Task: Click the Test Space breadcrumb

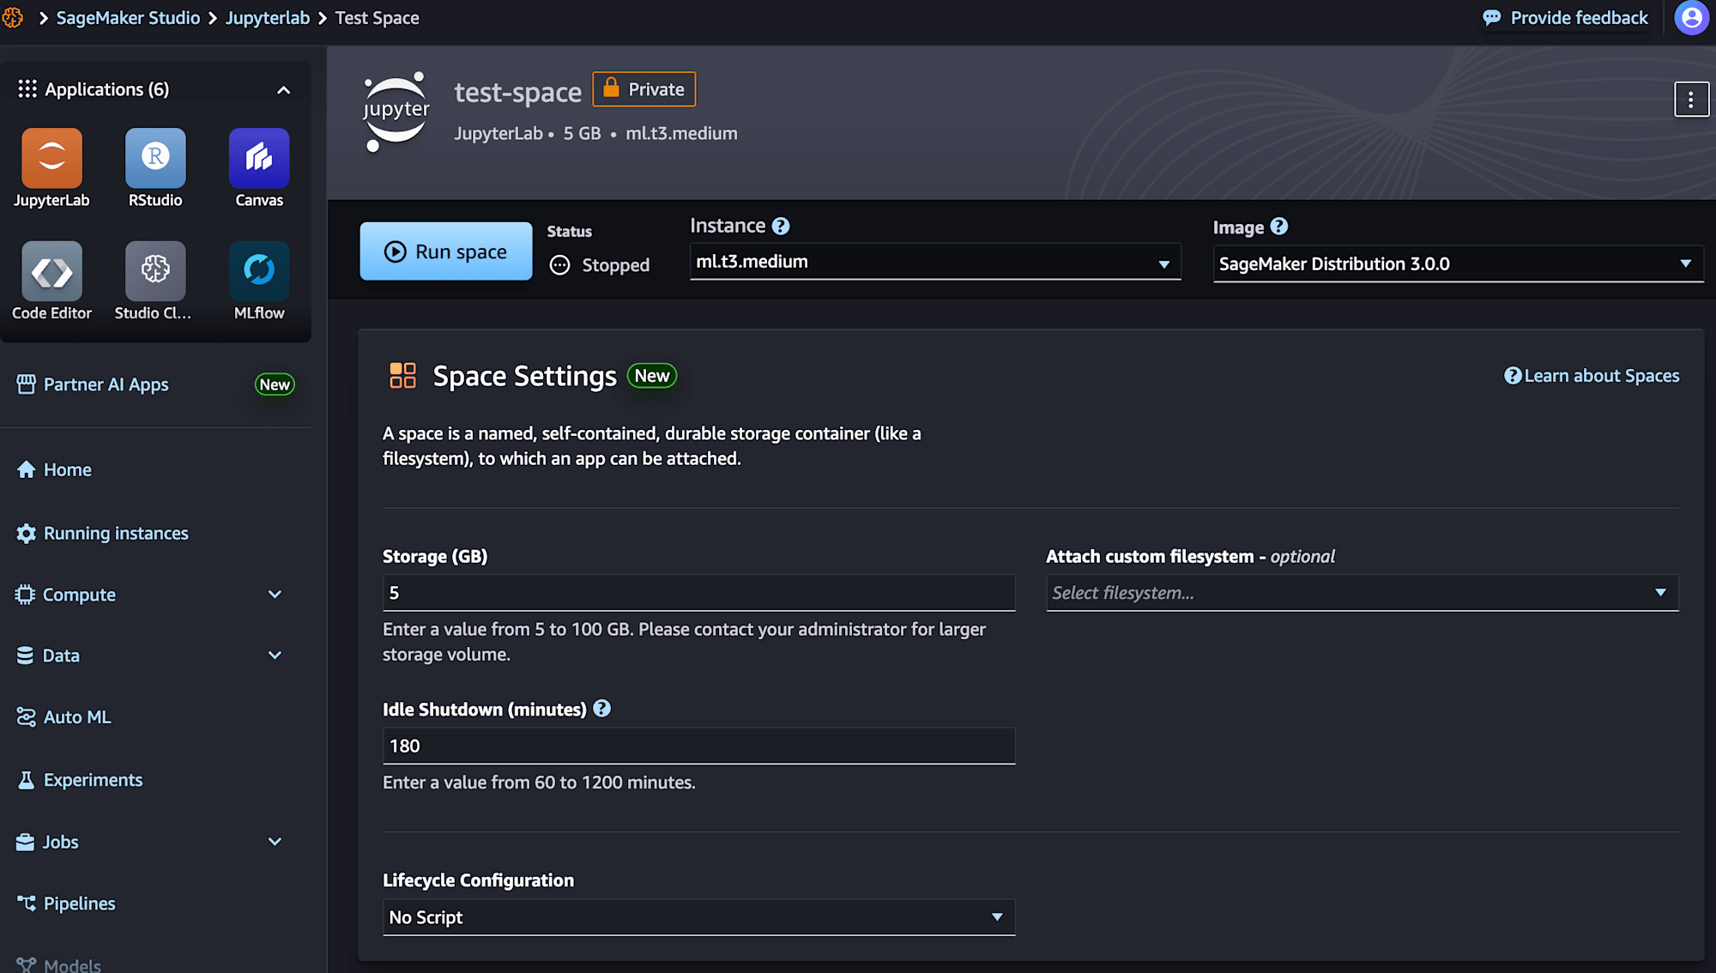Action: (x=377, y=18)
